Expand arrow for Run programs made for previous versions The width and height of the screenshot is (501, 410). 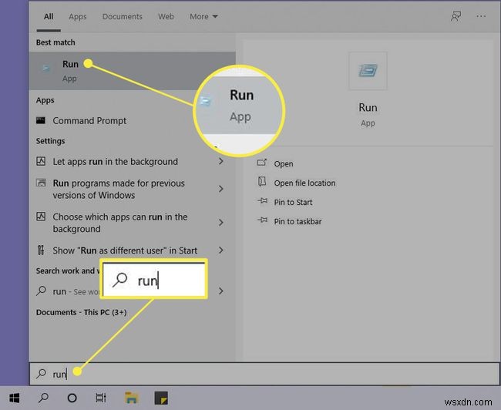(220, 189)
